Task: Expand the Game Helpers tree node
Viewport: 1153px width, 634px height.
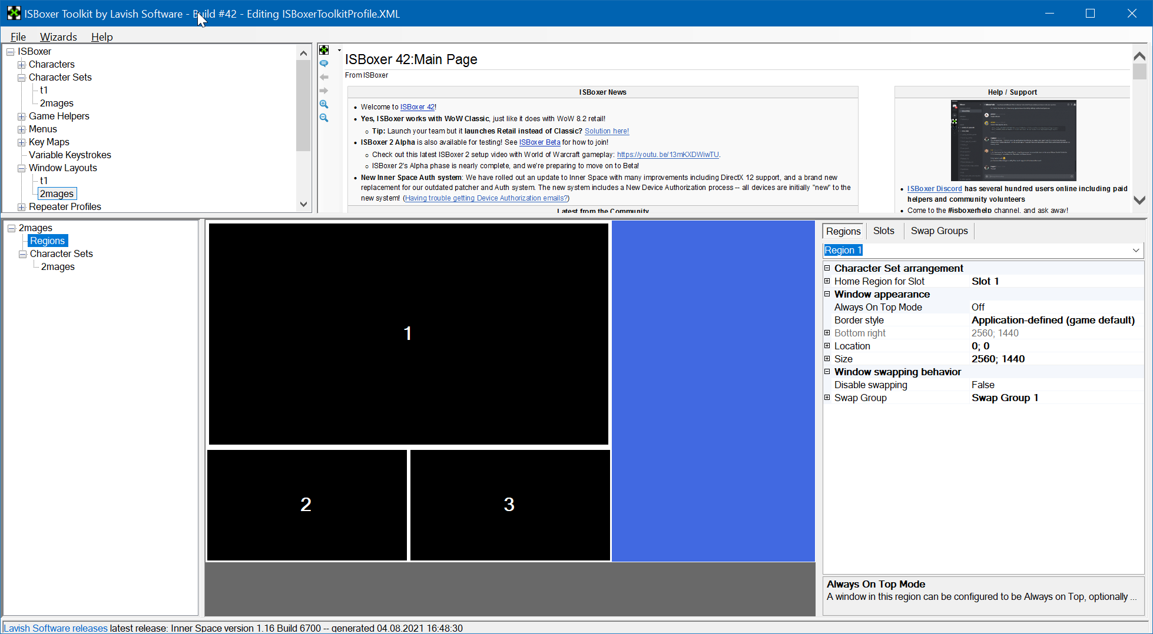Action: 21,116
